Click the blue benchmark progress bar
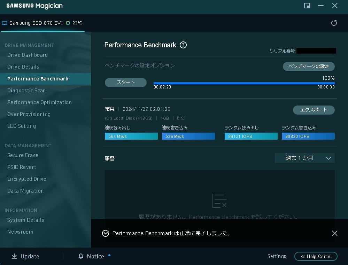 244,83
